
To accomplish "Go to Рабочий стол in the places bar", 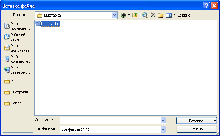I will click(18, 37).
